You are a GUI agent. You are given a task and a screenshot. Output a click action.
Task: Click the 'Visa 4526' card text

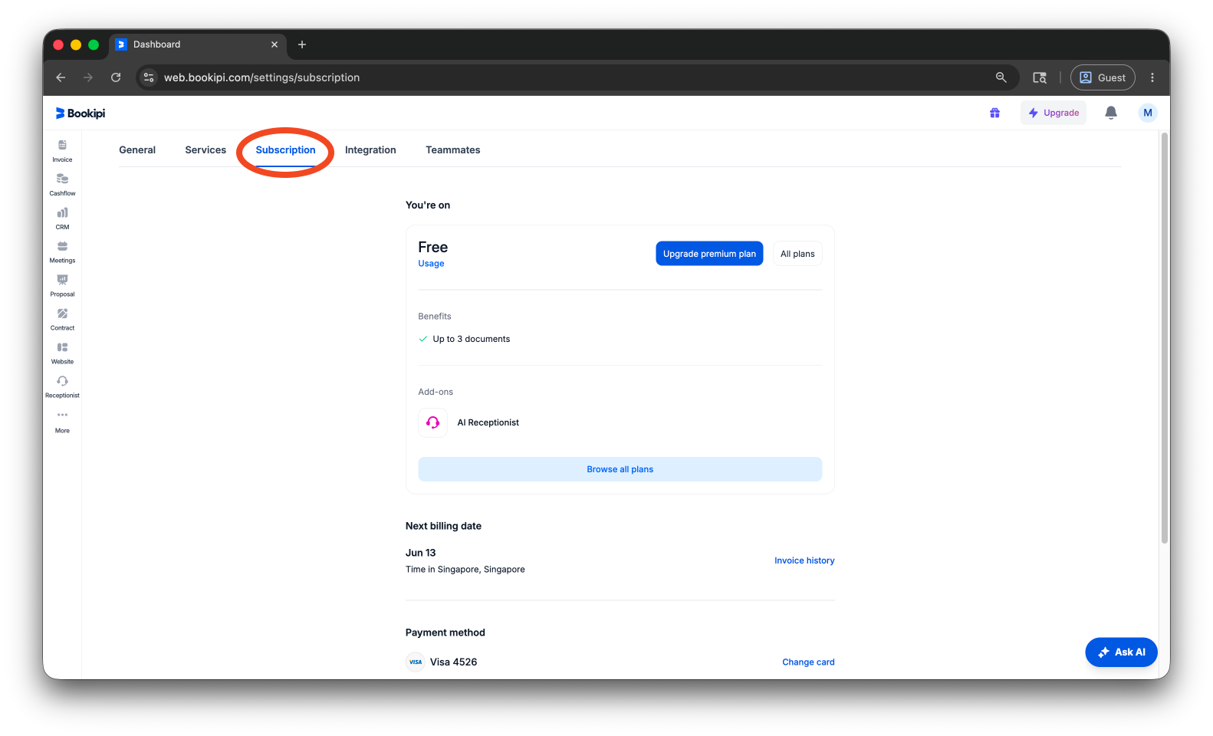click(x=453, y=662)
